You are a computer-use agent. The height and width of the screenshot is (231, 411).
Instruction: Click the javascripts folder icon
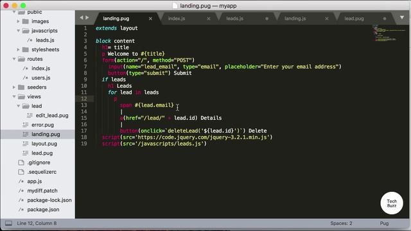[x=26, y=31]
